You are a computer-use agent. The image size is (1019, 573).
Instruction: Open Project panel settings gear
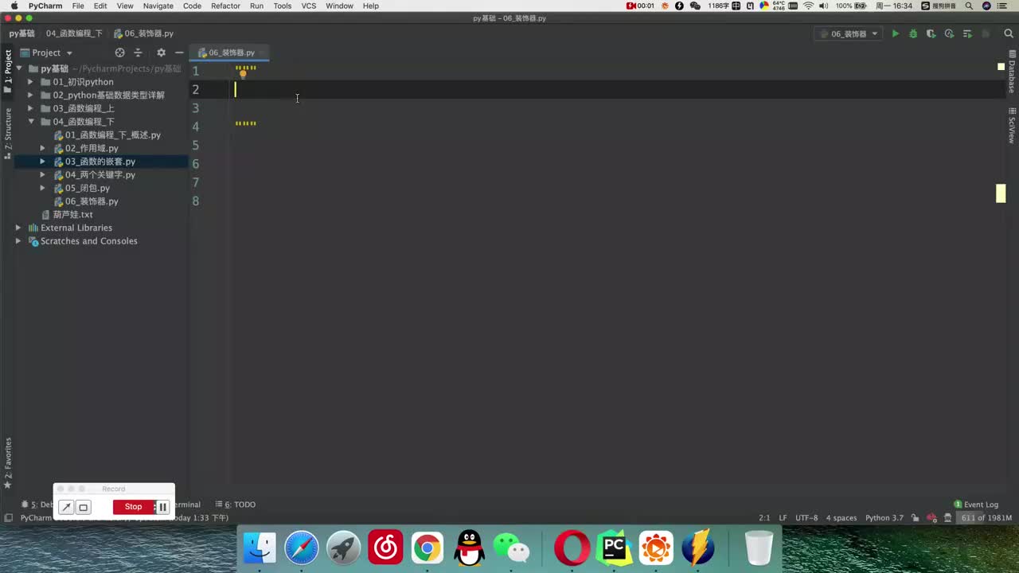click(x=161, y=53)
